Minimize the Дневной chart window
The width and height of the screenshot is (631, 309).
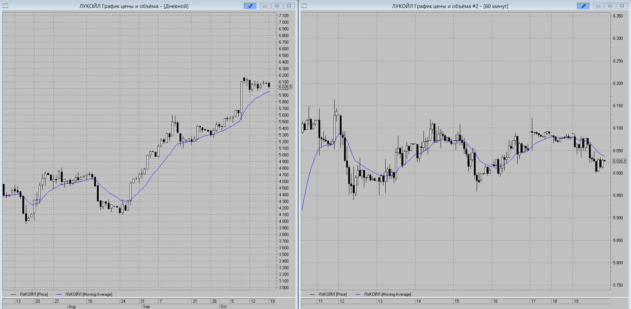pos(265,6)
